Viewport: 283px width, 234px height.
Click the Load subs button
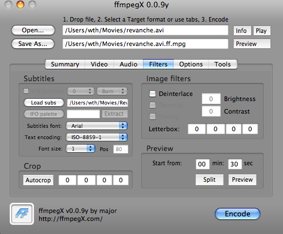[44, 103]
